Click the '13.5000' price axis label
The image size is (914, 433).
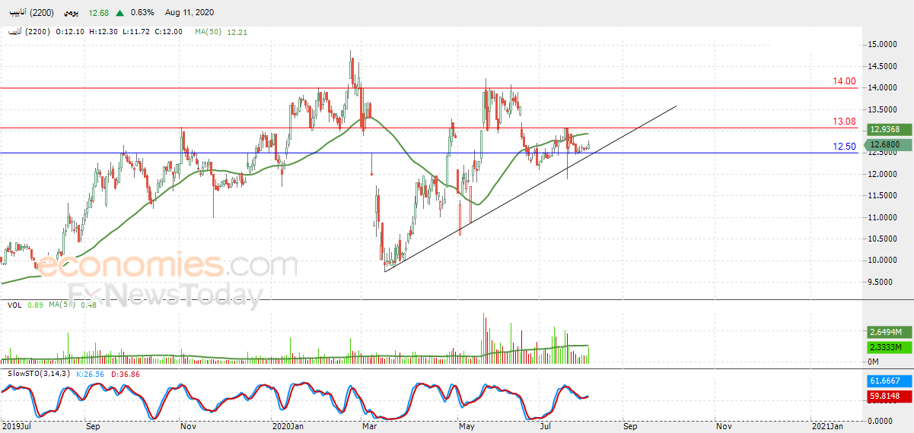[x=884, y=110]
